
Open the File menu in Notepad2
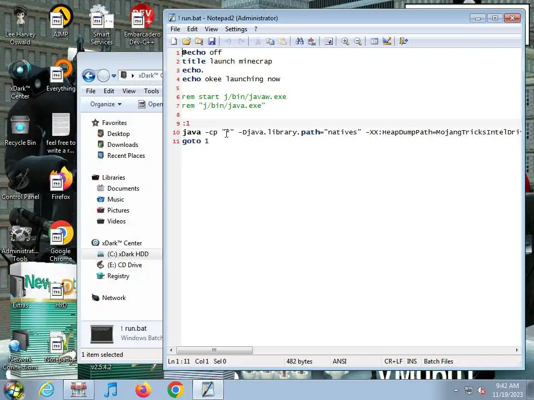pyautogui.click(x=175, y=29)
